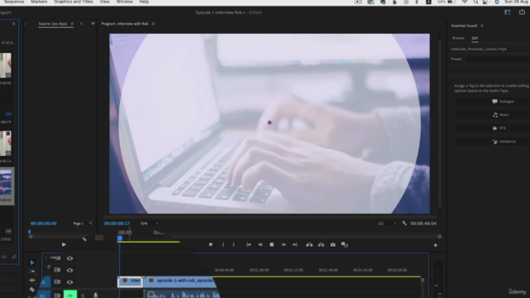
Task: Click the Program monitor playhead marker
Action: pyautogui.click(x=119, y=238)
